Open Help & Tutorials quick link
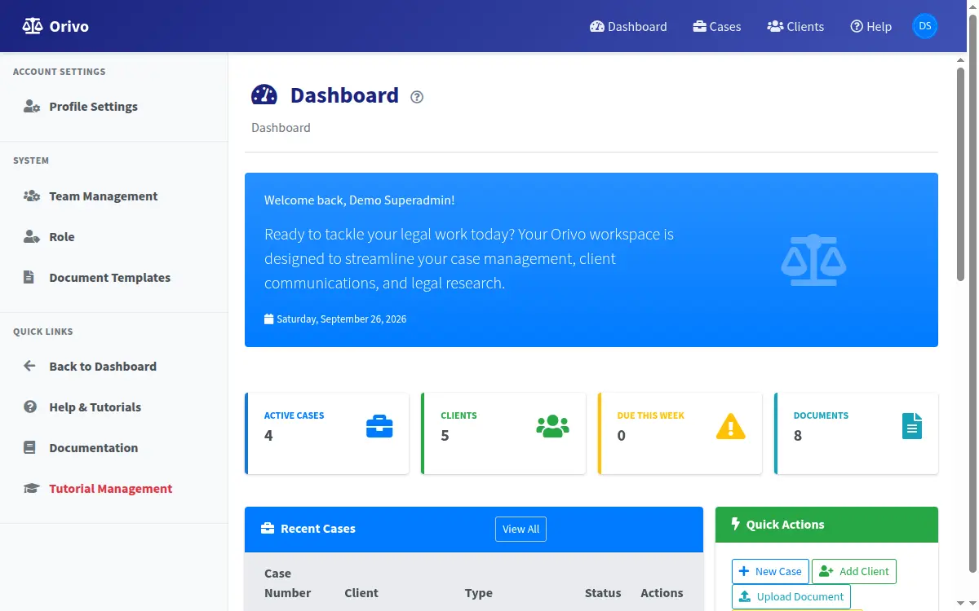This screenshot has width=979, height=611. [113, 407]
